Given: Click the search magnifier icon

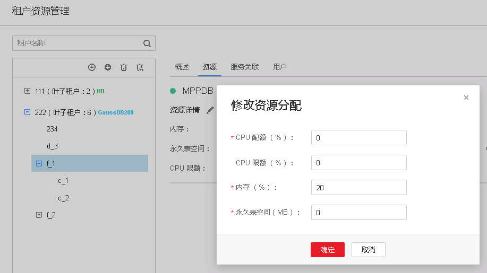Looking at the screenshot, I should point(147,43).
